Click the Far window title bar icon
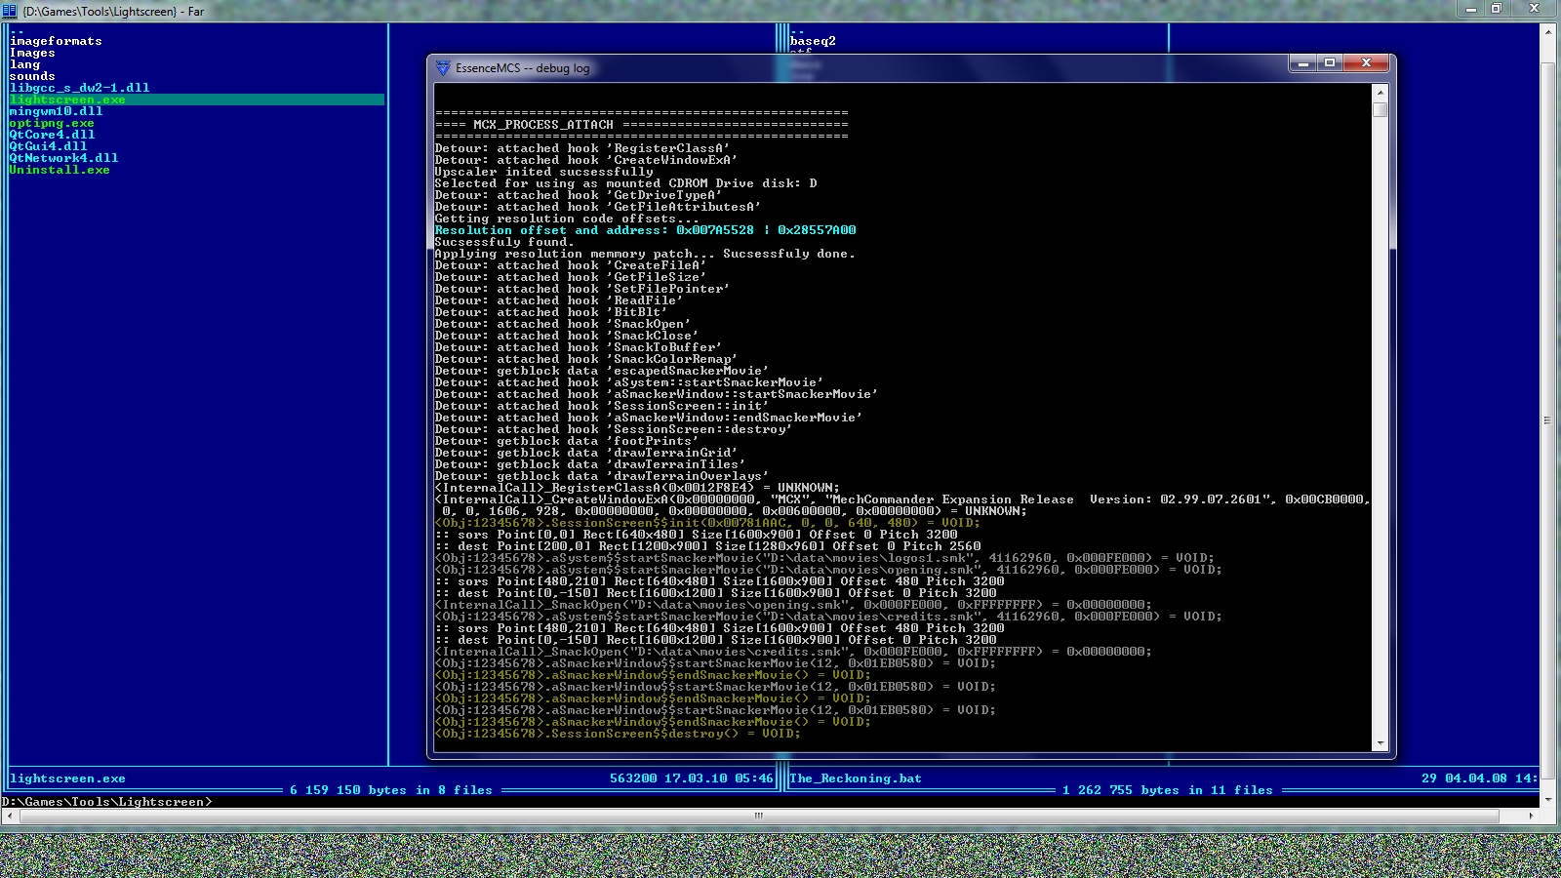1561x878 pixels. (x=11, y=11)
